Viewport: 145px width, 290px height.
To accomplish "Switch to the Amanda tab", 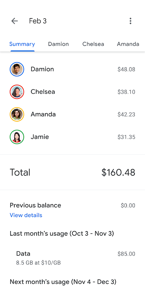I will click(128, 44).
